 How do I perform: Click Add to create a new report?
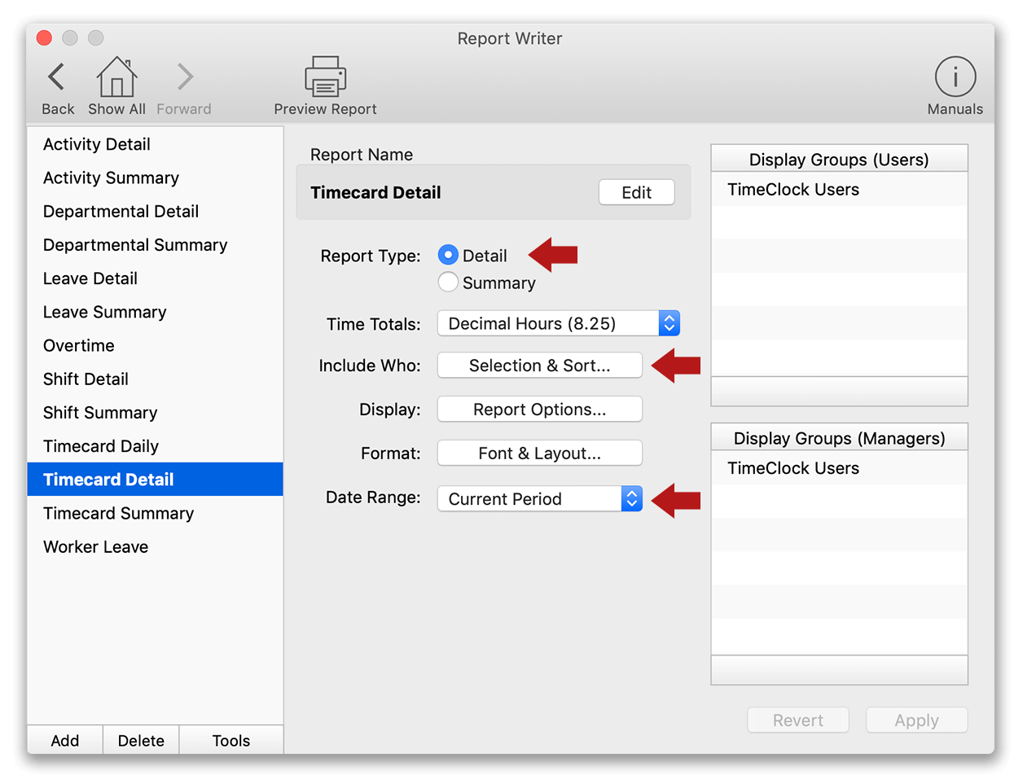64,739
